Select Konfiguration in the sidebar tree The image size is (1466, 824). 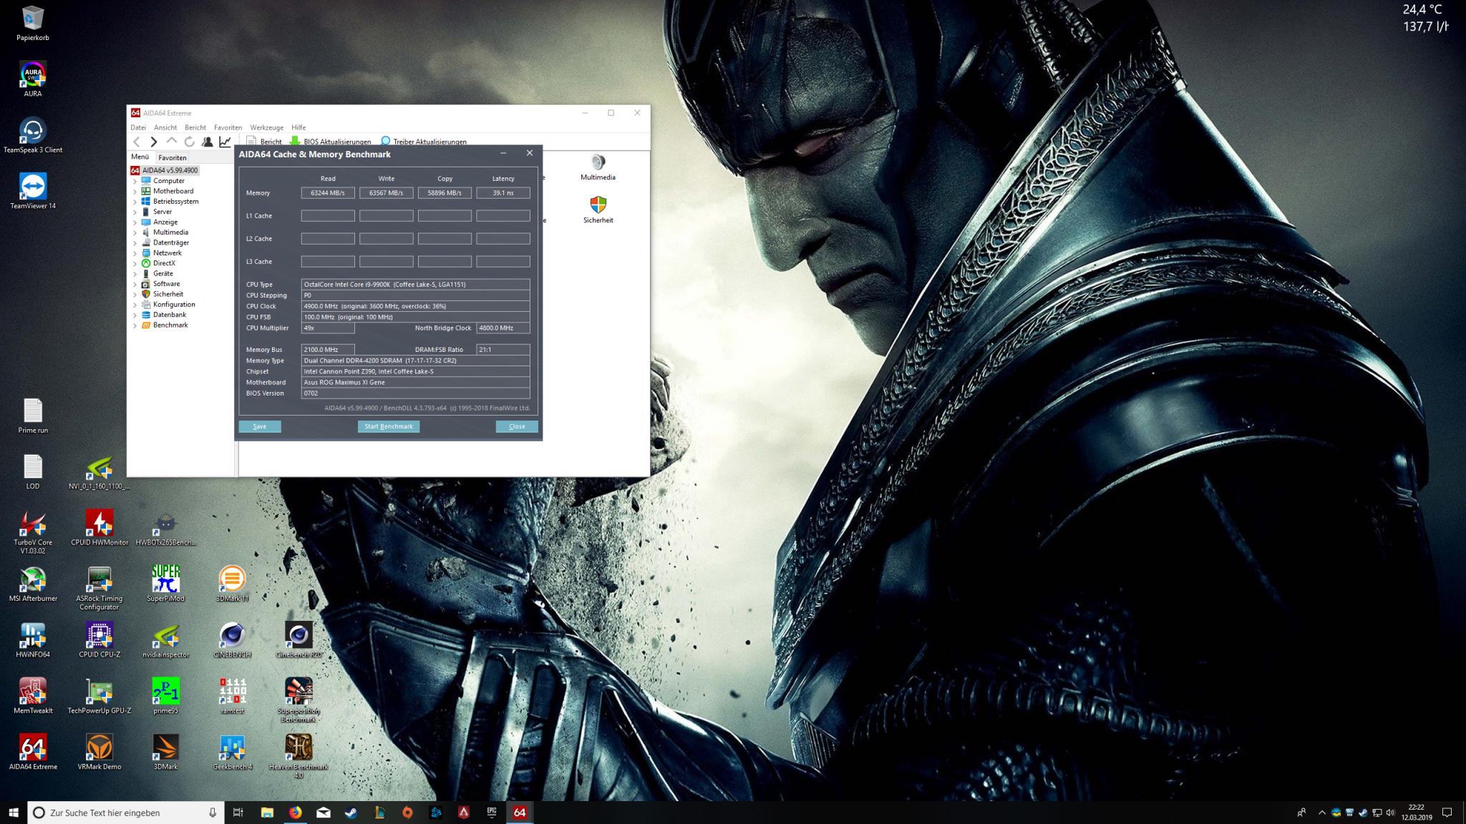174,304
